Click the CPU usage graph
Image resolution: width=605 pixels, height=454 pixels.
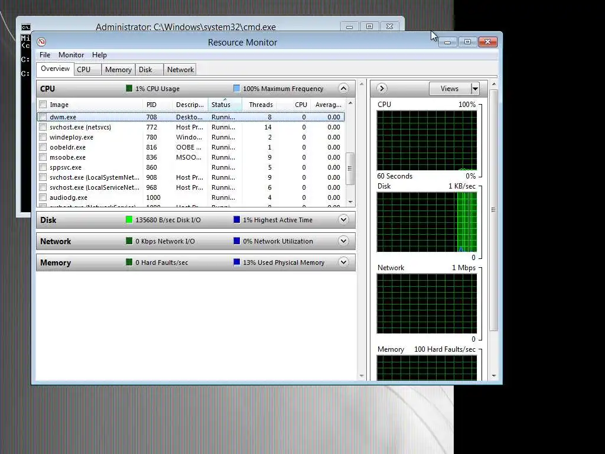(427, 141)
